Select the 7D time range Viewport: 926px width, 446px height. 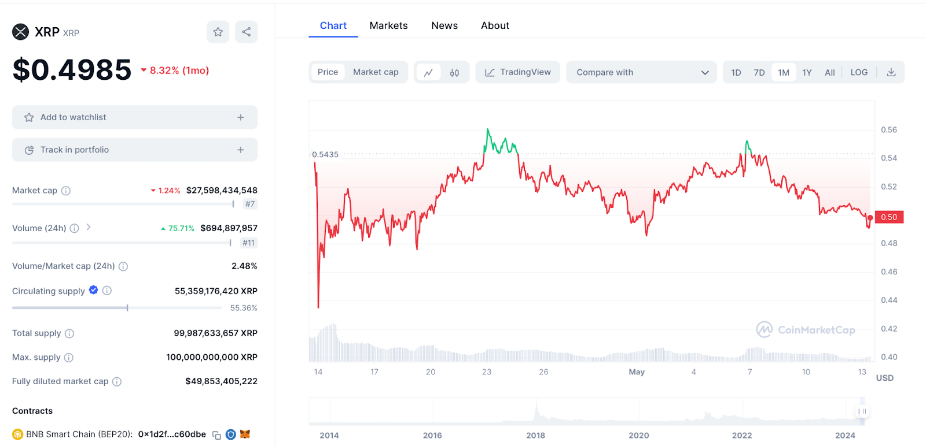point(759,72)
